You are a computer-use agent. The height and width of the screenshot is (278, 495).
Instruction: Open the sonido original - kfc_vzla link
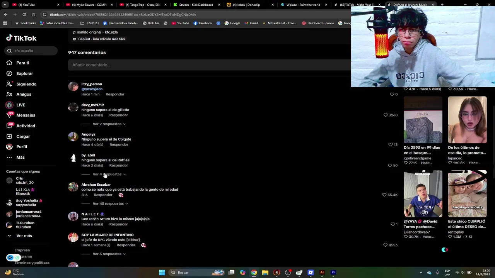pos(97,32)
